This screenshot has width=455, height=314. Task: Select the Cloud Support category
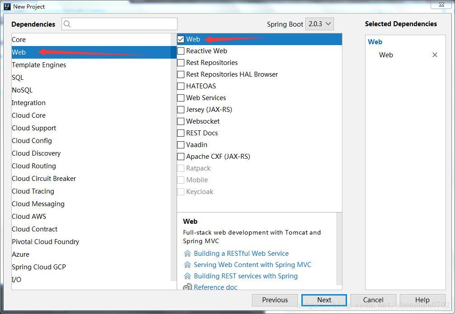point(91,128)
